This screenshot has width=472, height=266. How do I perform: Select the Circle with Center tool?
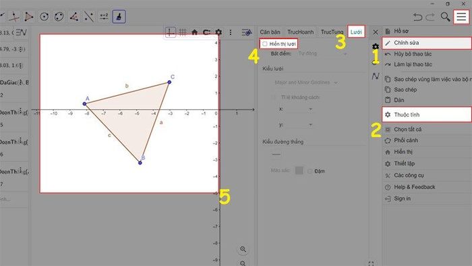pyautogui.click(x=44, y=17)
